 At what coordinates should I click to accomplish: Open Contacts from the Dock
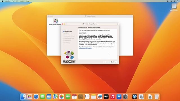pos(81,97)
